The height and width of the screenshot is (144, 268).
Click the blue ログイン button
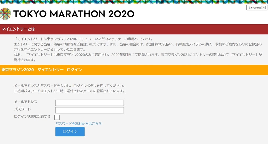[x=70, y=131]
